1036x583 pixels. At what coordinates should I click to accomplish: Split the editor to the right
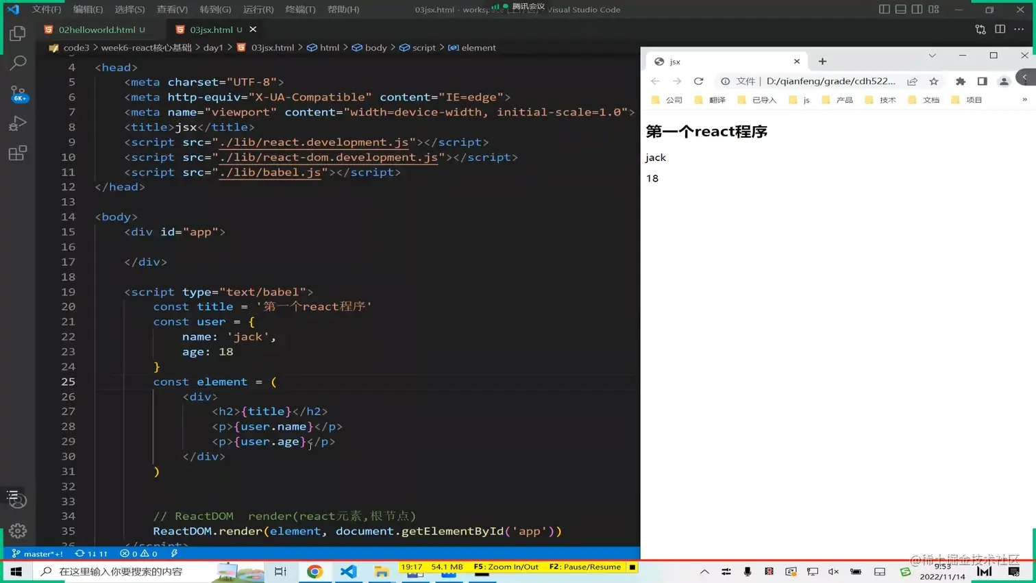pyautogui.click(x=1000, y=29)
